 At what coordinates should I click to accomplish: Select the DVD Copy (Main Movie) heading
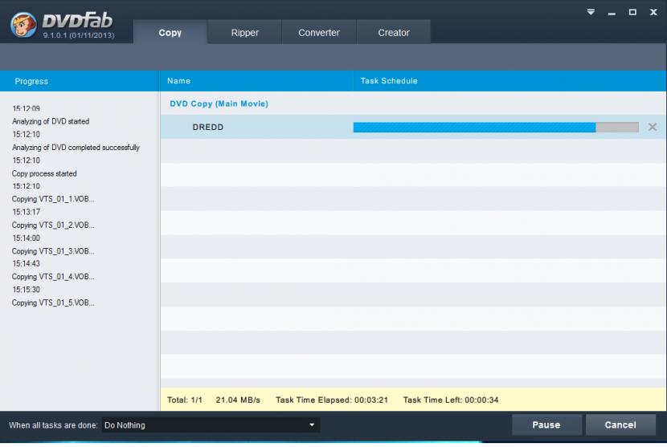click(219, 104)
